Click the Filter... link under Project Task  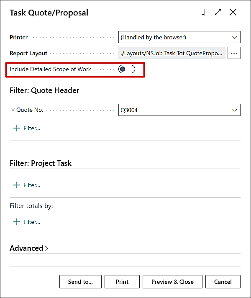pyautogui.click(x=32, y=185)
